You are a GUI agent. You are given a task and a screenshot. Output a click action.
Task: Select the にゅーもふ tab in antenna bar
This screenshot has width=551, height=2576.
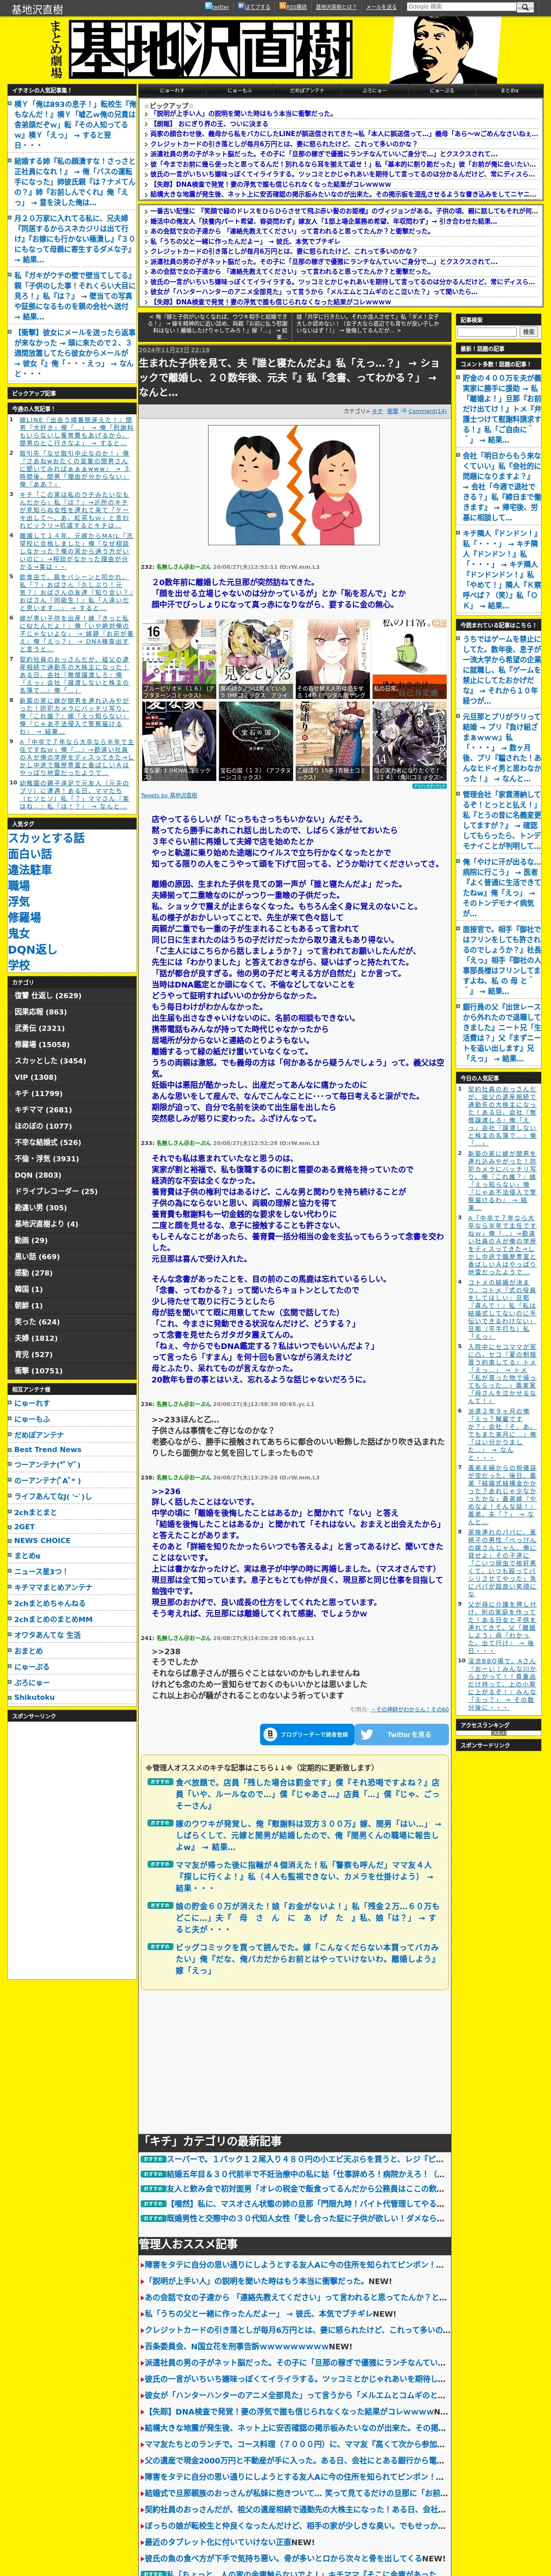[240, 90]
